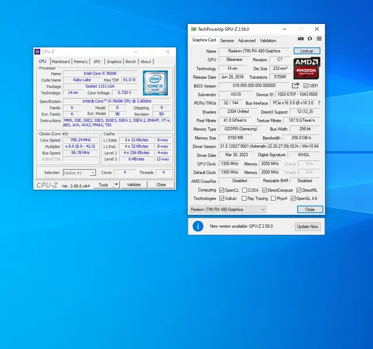Open the GPU-Z hamburger menu

(x=319, y=38)
